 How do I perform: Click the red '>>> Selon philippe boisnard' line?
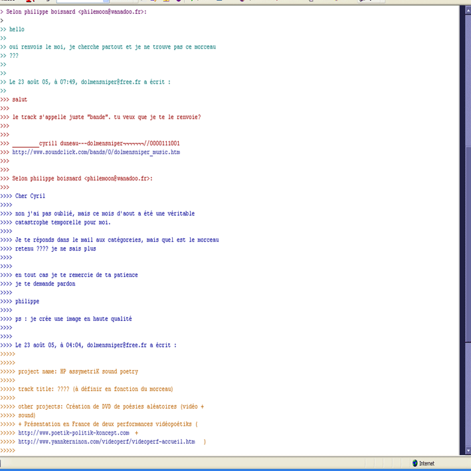click(x=76, y=179)
